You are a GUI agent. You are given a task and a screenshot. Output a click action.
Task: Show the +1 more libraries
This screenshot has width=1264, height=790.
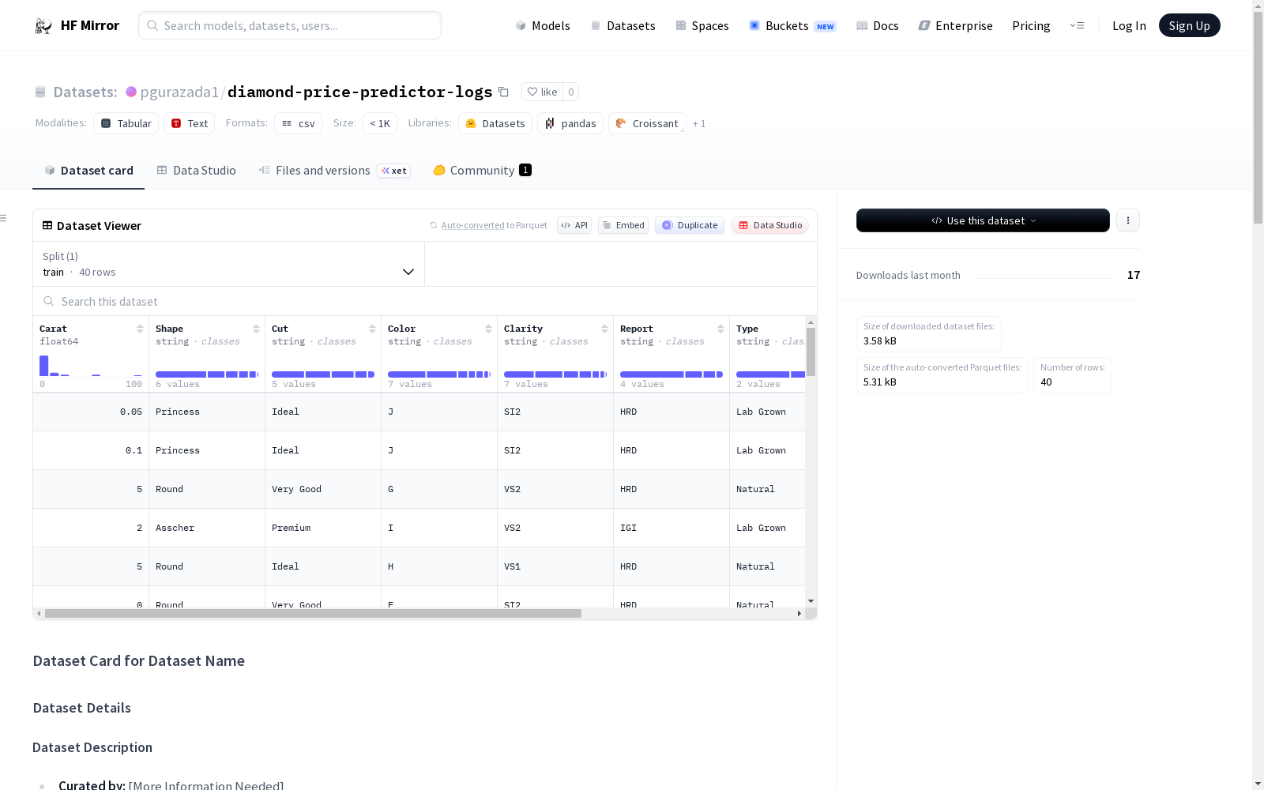699,124
